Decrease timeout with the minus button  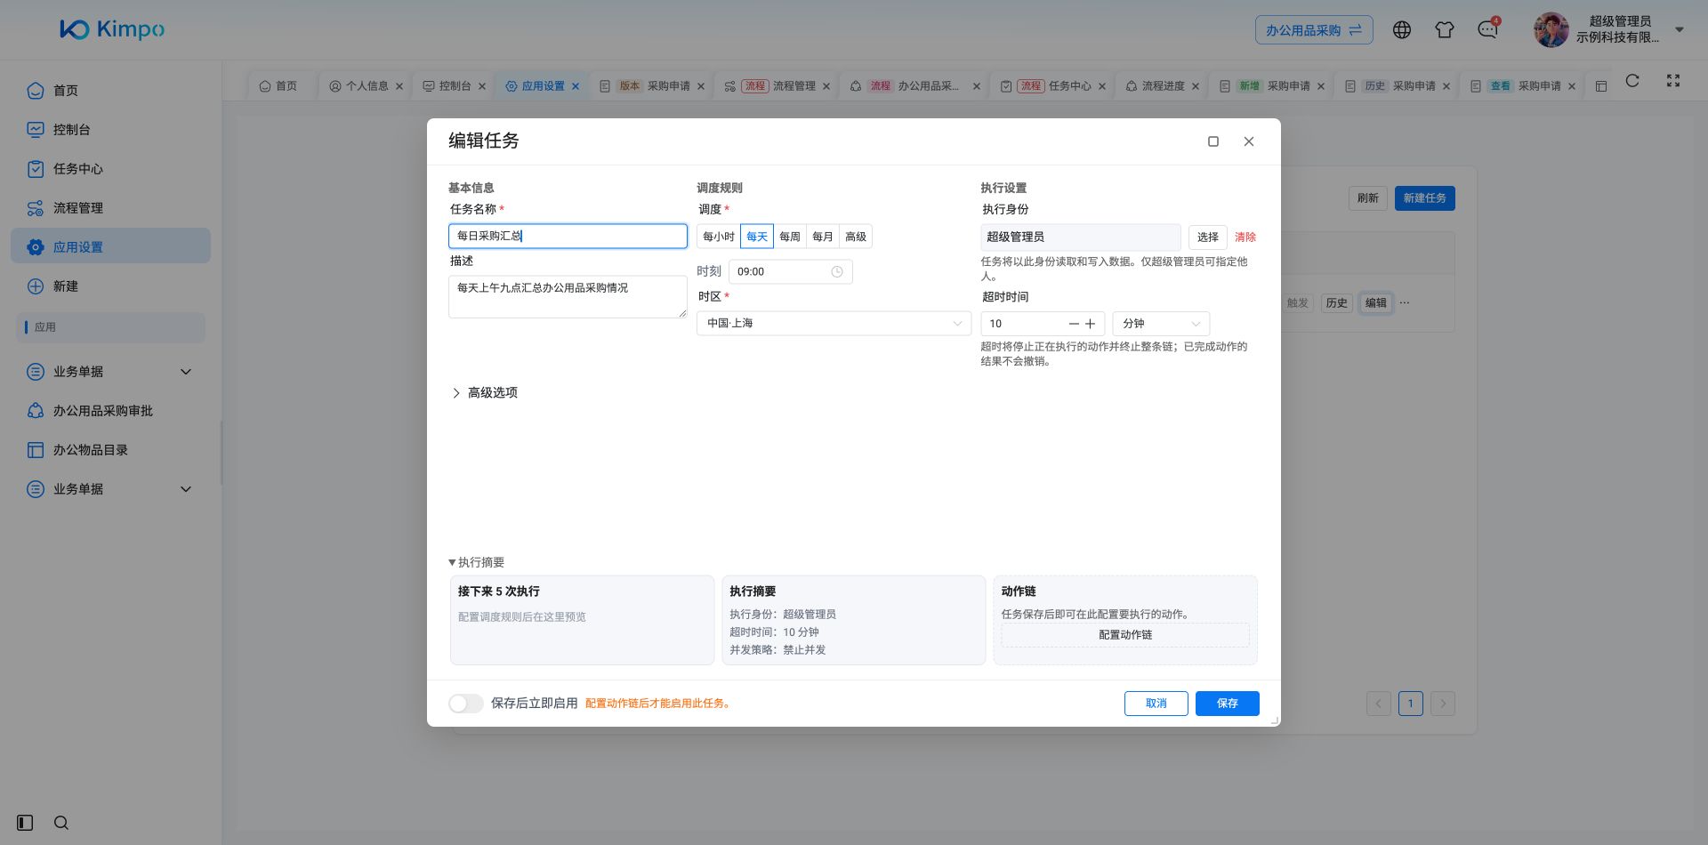[1074, 324]
